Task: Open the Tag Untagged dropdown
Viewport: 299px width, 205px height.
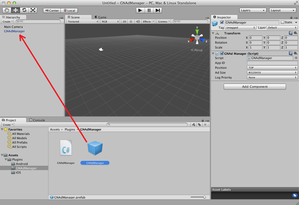Action: pos(240,28)
